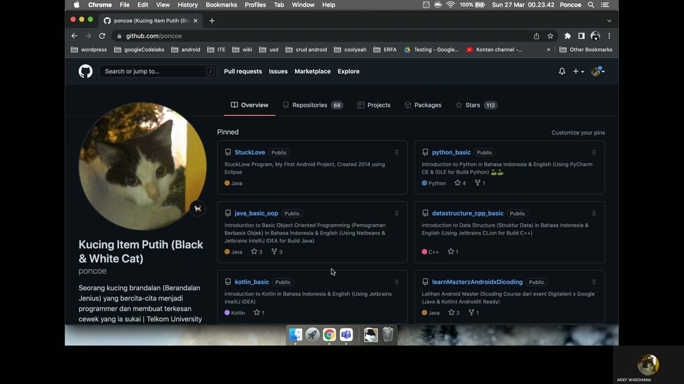This screenshot has height=384, width=684.
Task: Click Customize your pins
Action: click(x=578, y=133)
